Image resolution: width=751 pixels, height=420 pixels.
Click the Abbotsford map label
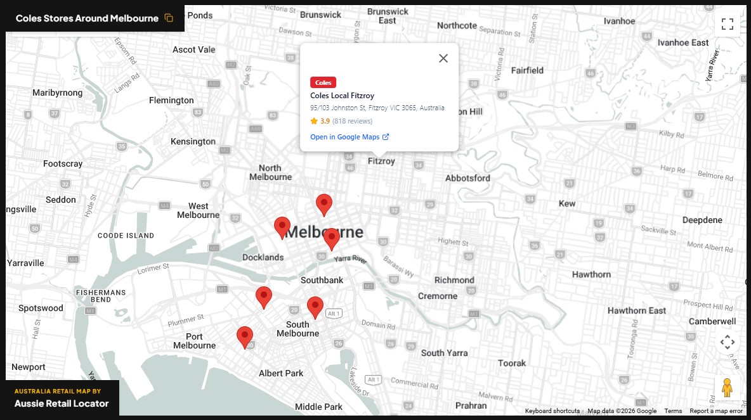(x=467, y=179)
